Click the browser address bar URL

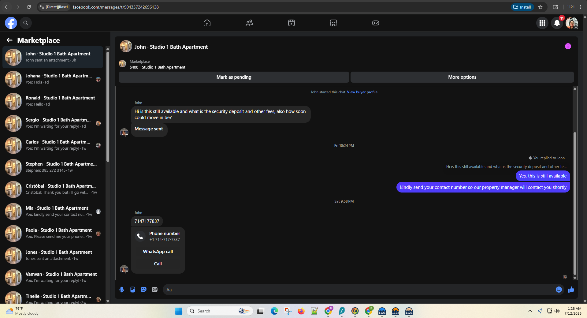point(116,7)
